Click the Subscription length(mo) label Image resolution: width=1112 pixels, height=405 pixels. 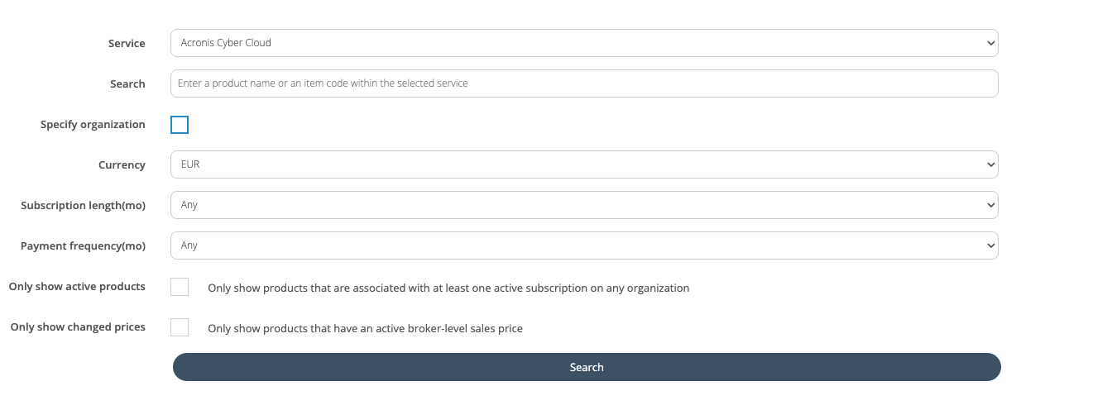pyautogui.click(x=83, y=205)
